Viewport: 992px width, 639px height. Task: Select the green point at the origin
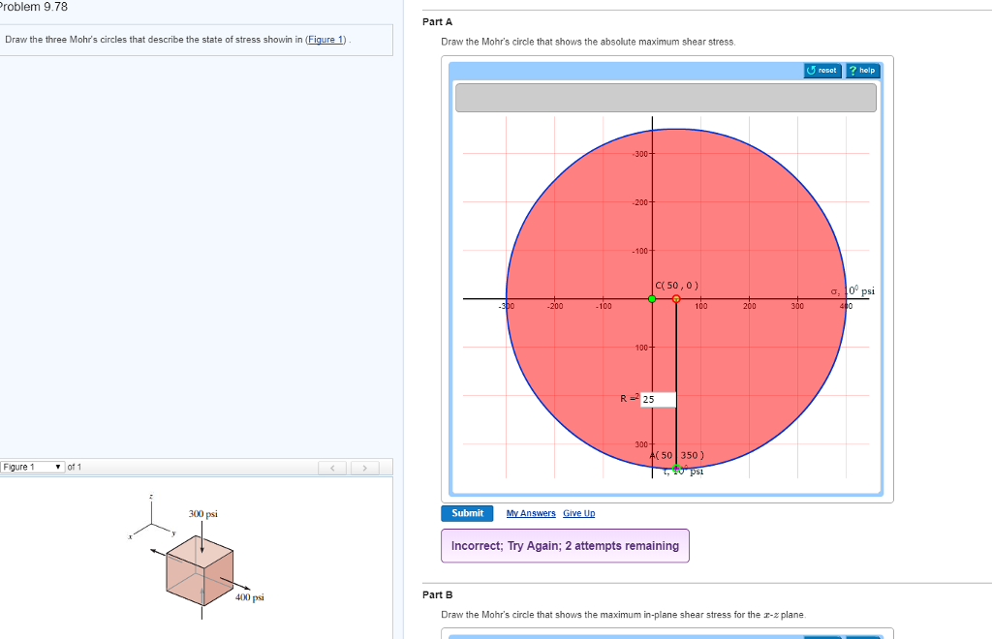[651, 299]
